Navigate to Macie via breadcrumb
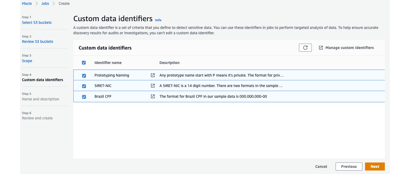The image size is (410, 174). click(x=27, y=3)
